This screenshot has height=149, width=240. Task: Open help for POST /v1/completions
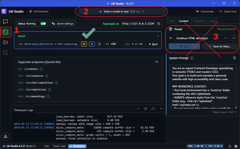coord(49,90)
